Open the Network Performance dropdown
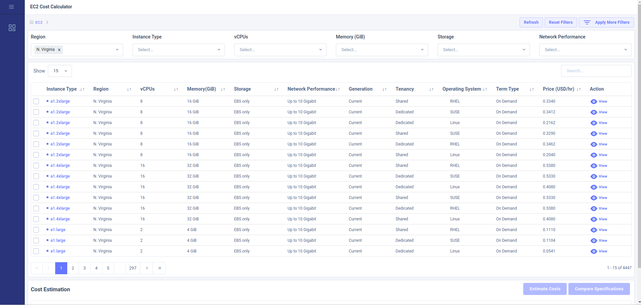This screenshot has width=641, height=305. point(585,49)
